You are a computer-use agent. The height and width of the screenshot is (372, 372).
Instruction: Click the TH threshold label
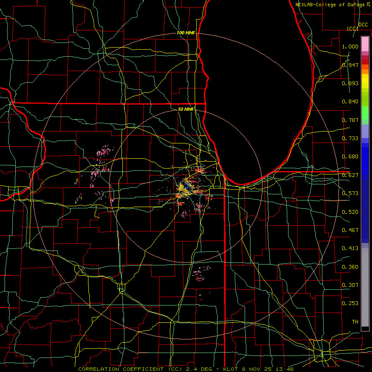pos(355,322)
